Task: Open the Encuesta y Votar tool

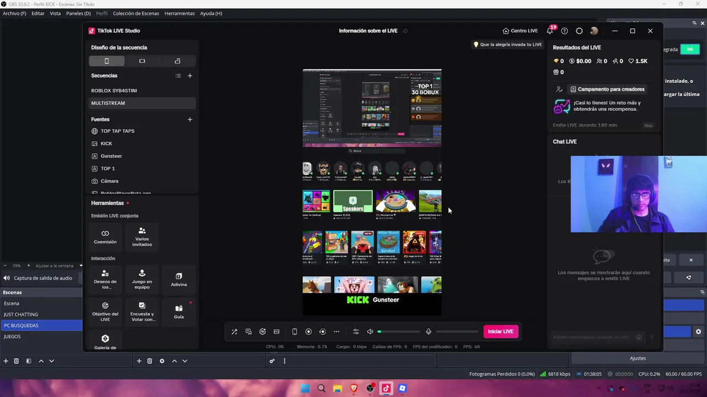Action: coord(142,312)
